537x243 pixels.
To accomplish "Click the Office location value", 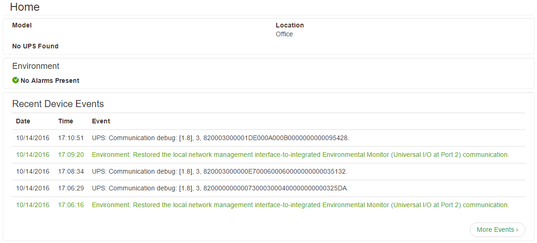I will click(x=284, y=34).
